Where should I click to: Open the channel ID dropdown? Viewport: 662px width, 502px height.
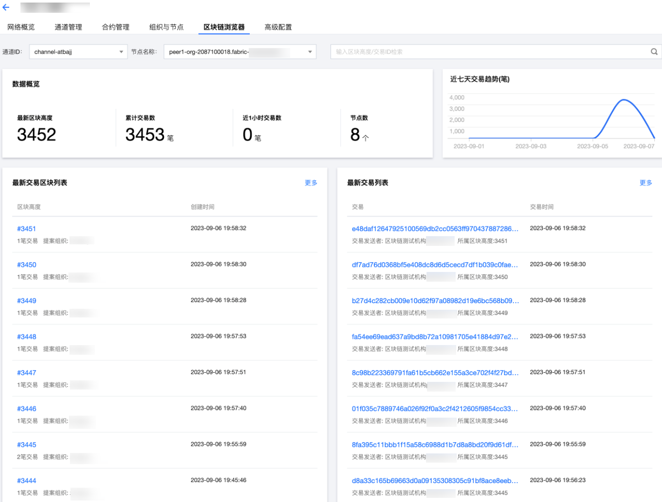(78, 52)
